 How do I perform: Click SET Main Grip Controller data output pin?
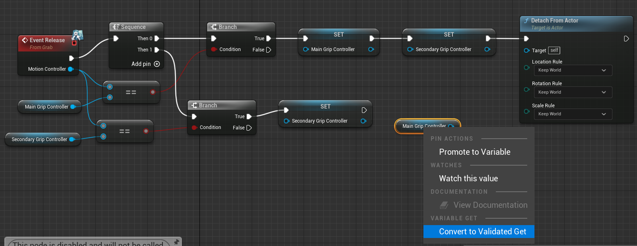pyautogui.click(x=371, y=49)
